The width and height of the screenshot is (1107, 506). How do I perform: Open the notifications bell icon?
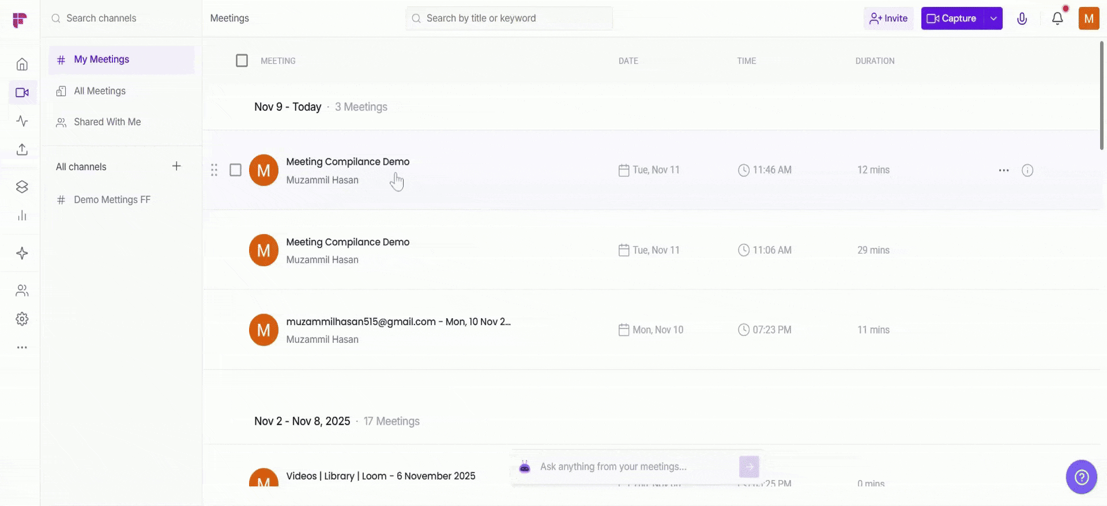point(1057,18)
